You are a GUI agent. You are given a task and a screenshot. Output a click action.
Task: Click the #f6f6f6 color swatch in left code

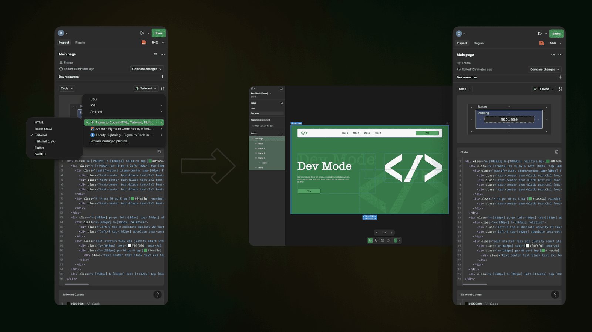tap(129, 246)
